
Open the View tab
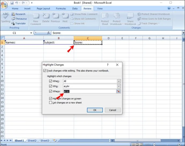click(x=100, y=9)
